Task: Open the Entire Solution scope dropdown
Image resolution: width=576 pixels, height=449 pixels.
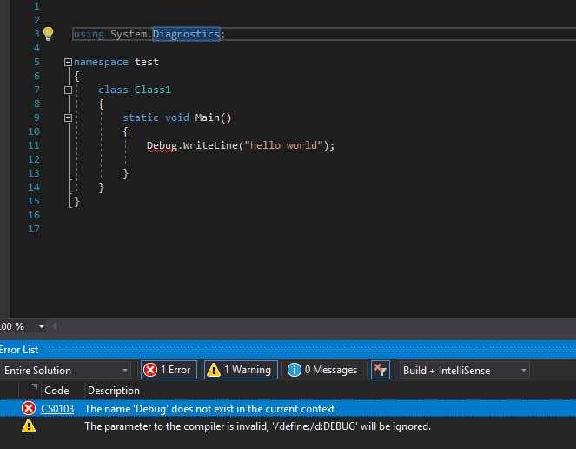Action: coord(66,370)
